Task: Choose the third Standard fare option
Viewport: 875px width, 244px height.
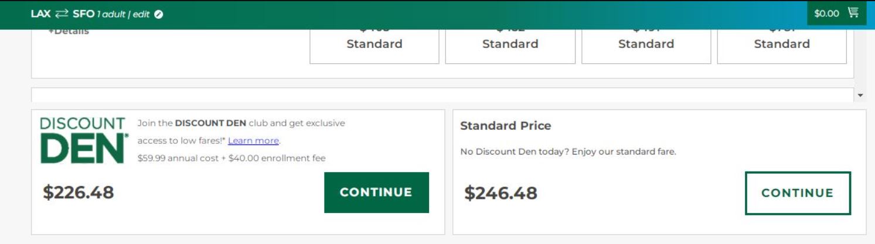Action: [646, 44]
